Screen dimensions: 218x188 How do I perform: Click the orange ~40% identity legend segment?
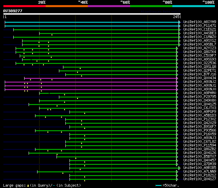(x=67, y=6)
